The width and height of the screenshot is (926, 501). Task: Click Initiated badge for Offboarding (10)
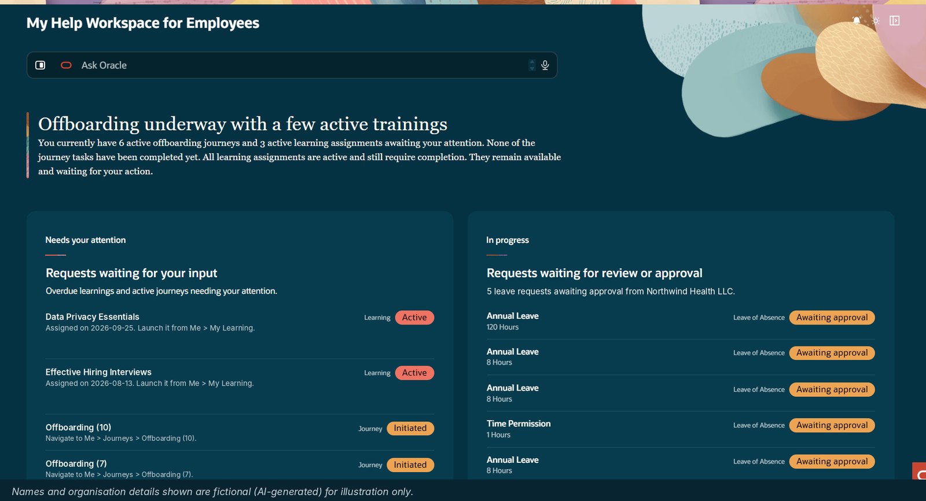coord(410,429)
